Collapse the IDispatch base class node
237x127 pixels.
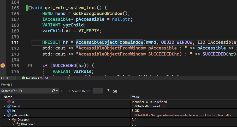click(9, 120)
